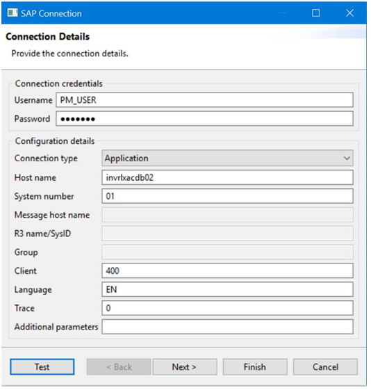Screen dimensions: 371x390
Task: Click the Password label
Action: [32, 119]
